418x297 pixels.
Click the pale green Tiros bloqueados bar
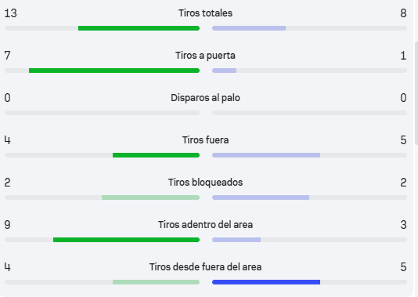click(x=150, y=197)
